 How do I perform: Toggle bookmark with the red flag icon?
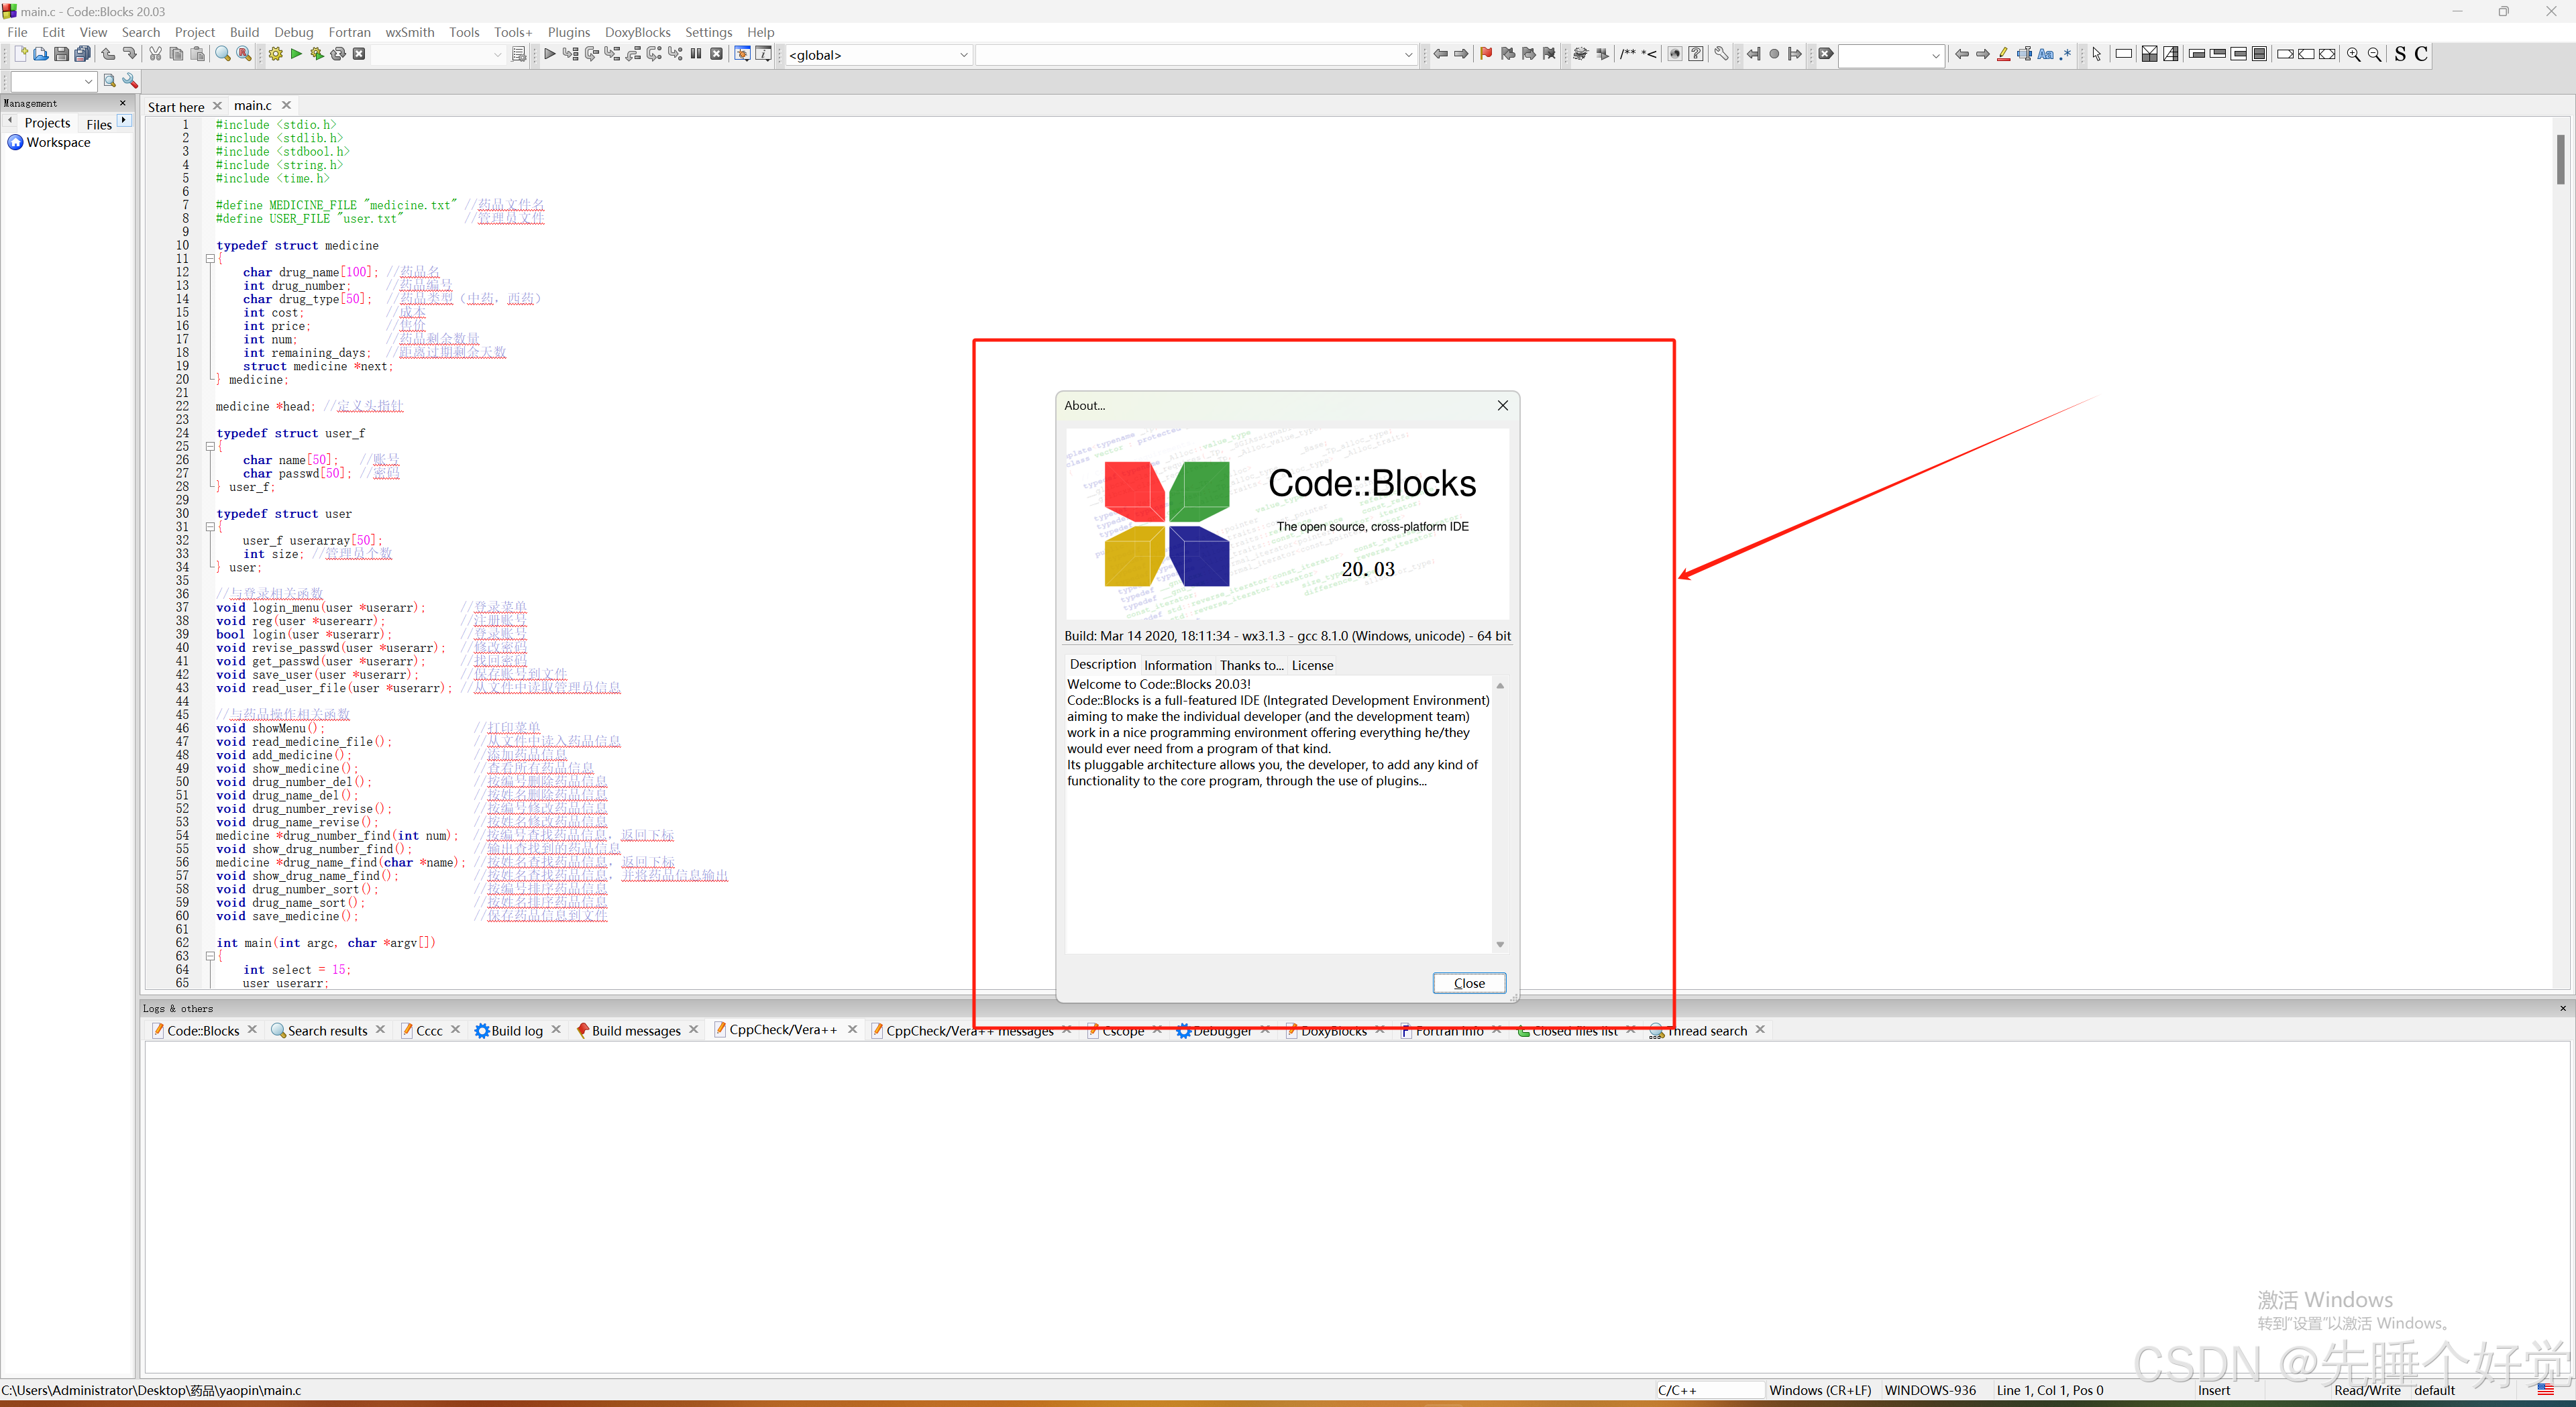(x=1486, y=54)
